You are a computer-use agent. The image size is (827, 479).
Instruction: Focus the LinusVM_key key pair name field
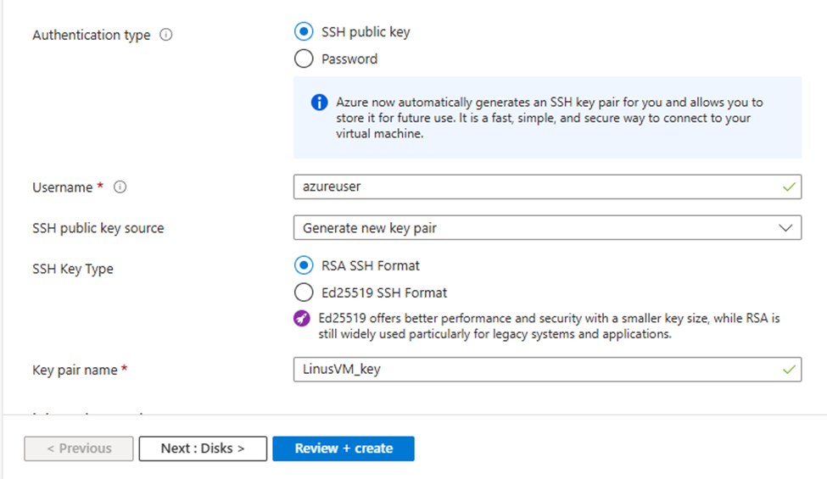[534, 370]
